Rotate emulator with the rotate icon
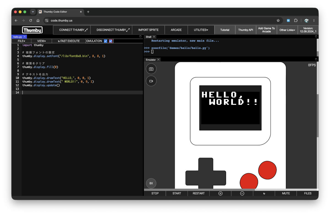 [x=264, y=193]
